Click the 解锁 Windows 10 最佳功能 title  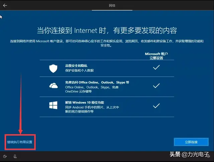[85, 103]
